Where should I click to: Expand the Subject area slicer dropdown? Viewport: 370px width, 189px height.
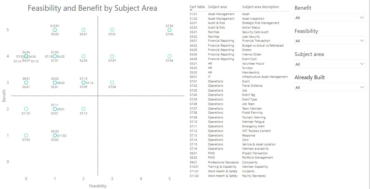tap(330, 64)
